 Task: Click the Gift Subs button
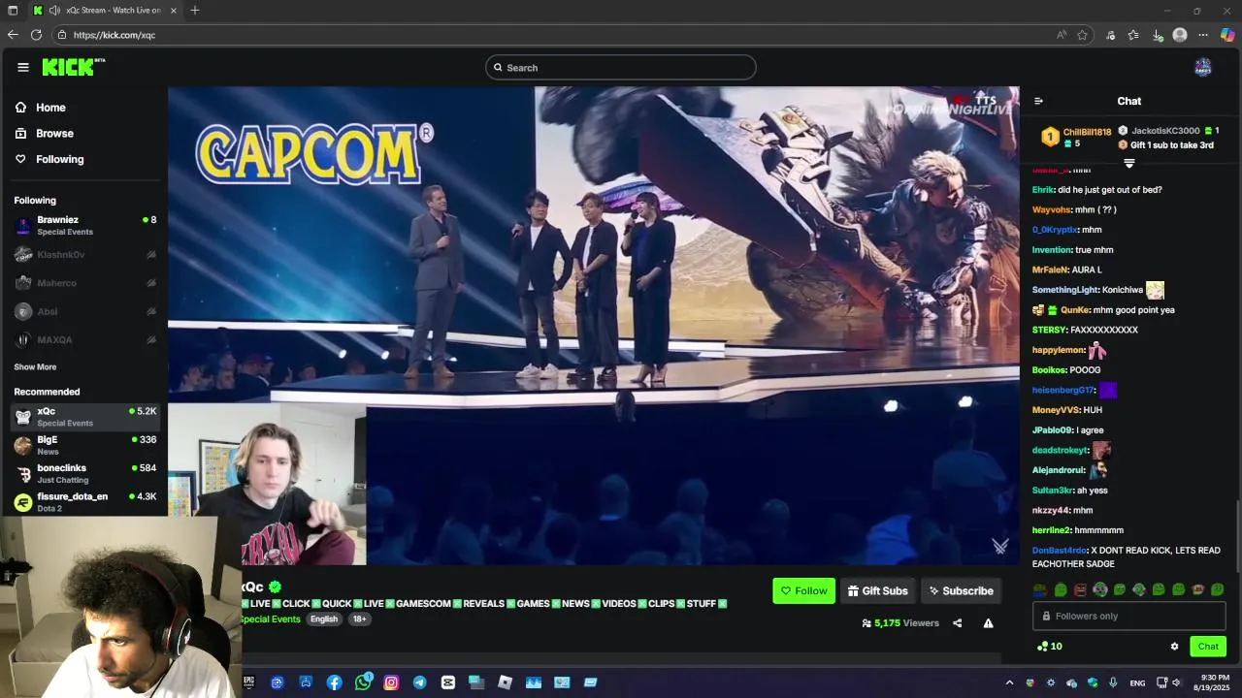[x=877, y=590]
